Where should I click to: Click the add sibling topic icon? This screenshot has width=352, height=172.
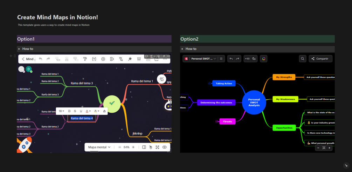tap(67, 59)
